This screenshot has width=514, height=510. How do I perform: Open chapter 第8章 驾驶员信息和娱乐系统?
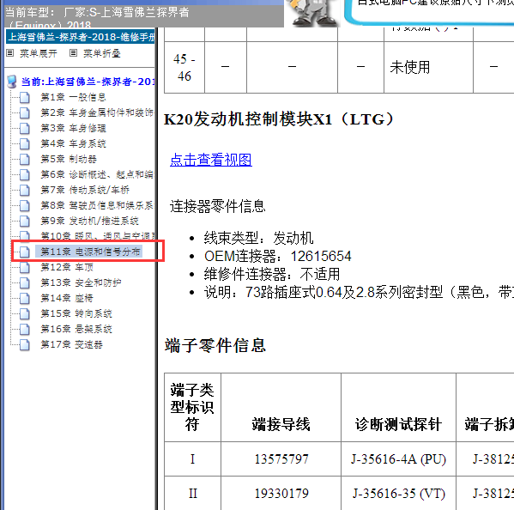[x=97, y=206]
